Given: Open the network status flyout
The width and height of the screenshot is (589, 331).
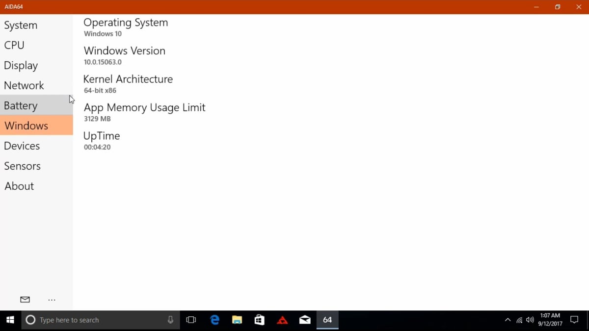Looking at the screenshot, I should click(519, 320).
